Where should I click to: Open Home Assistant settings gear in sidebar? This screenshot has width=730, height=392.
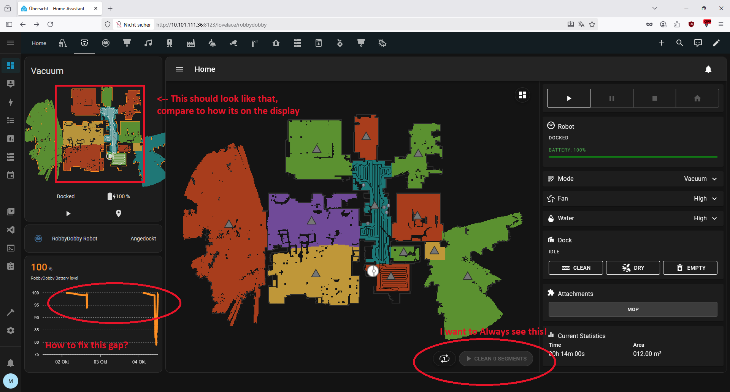[x=11, y=330]
